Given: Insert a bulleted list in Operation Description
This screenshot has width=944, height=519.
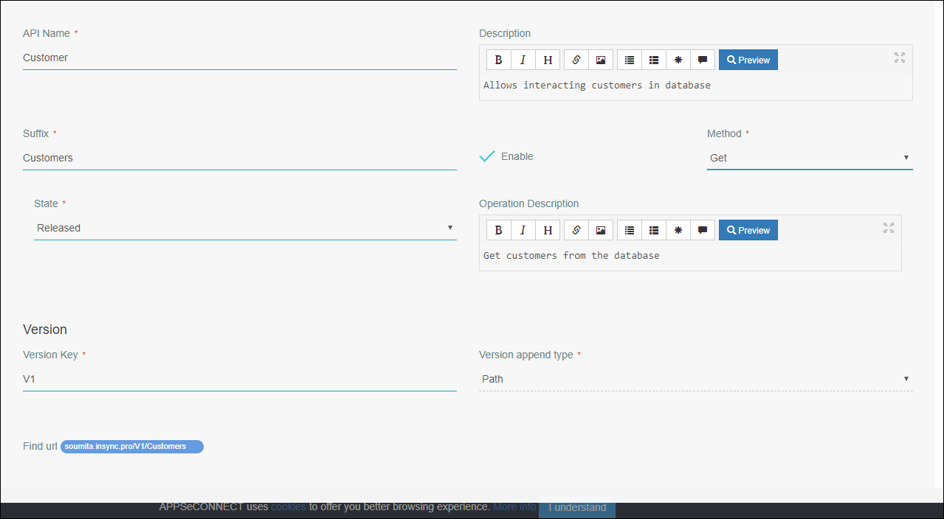Looking at the screenshot, I should [629, 230].
